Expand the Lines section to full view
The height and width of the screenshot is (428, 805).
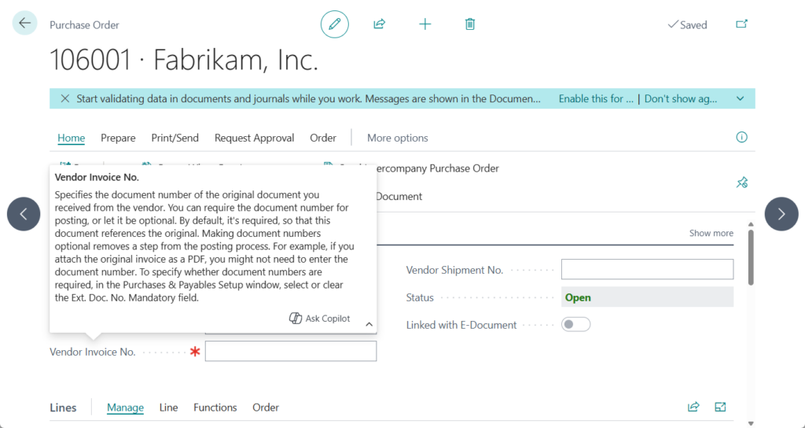coord(720,407)
